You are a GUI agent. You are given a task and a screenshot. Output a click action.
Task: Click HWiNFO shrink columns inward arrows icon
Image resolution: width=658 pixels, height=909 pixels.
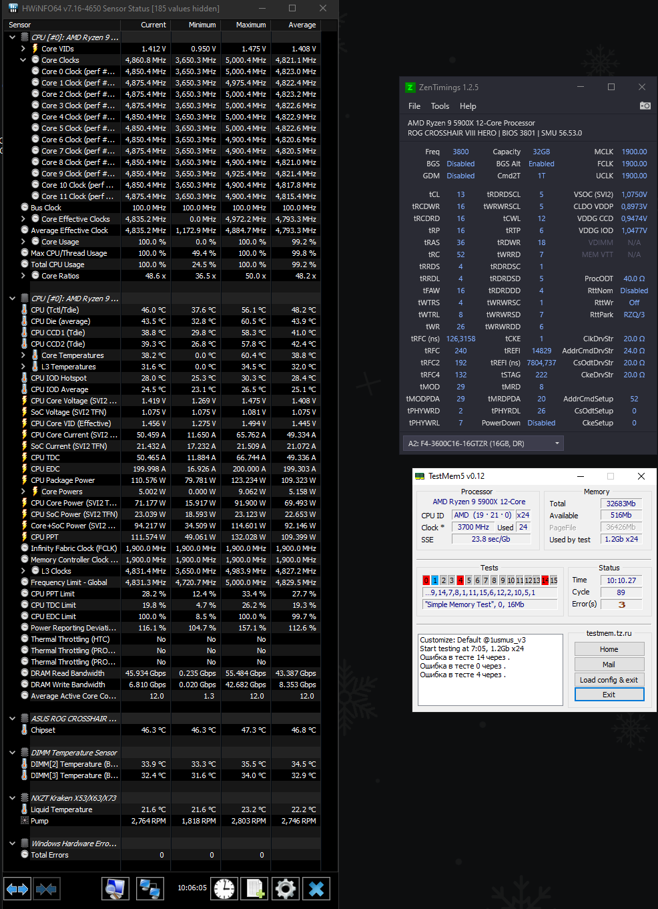point(46,888)
